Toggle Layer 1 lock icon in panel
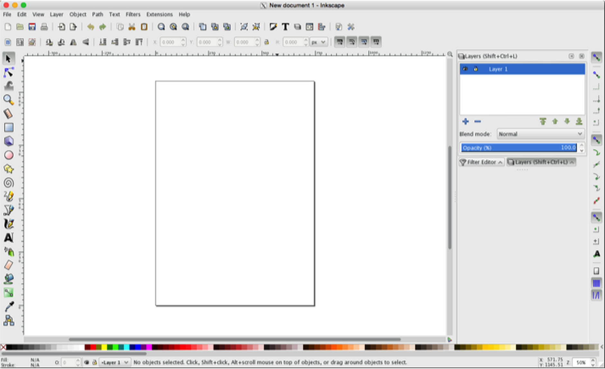The width and height of the screenshot is (605, 369). [x=476, y=69]
